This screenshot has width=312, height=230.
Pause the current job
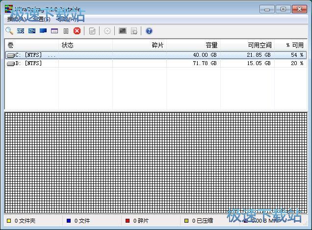(x=66, y=31)
